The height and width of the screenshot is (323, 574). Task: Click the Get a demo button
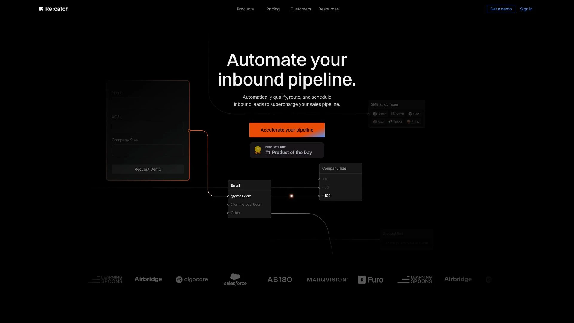point(501,9)
